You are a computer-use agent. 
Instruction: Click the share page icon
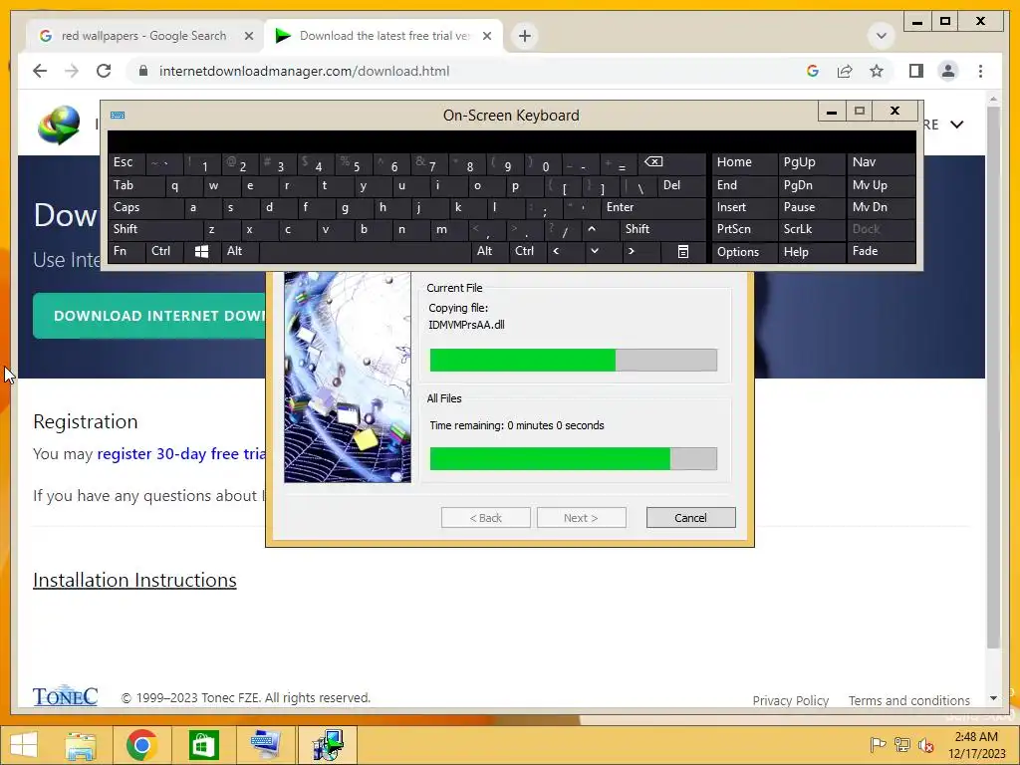[x=845, y=71]
